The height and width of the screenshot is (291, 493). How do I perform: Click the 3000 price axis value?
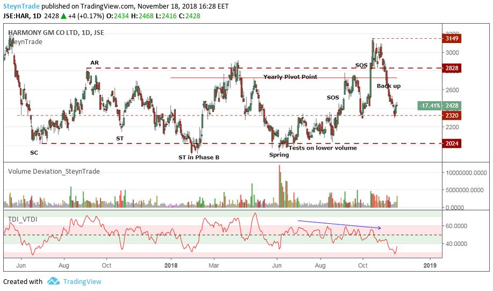coord(452,53)
